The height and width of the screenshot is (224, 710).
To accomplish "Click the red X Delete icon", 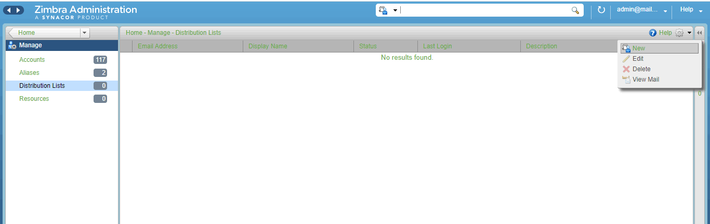I will pos(626,69).
